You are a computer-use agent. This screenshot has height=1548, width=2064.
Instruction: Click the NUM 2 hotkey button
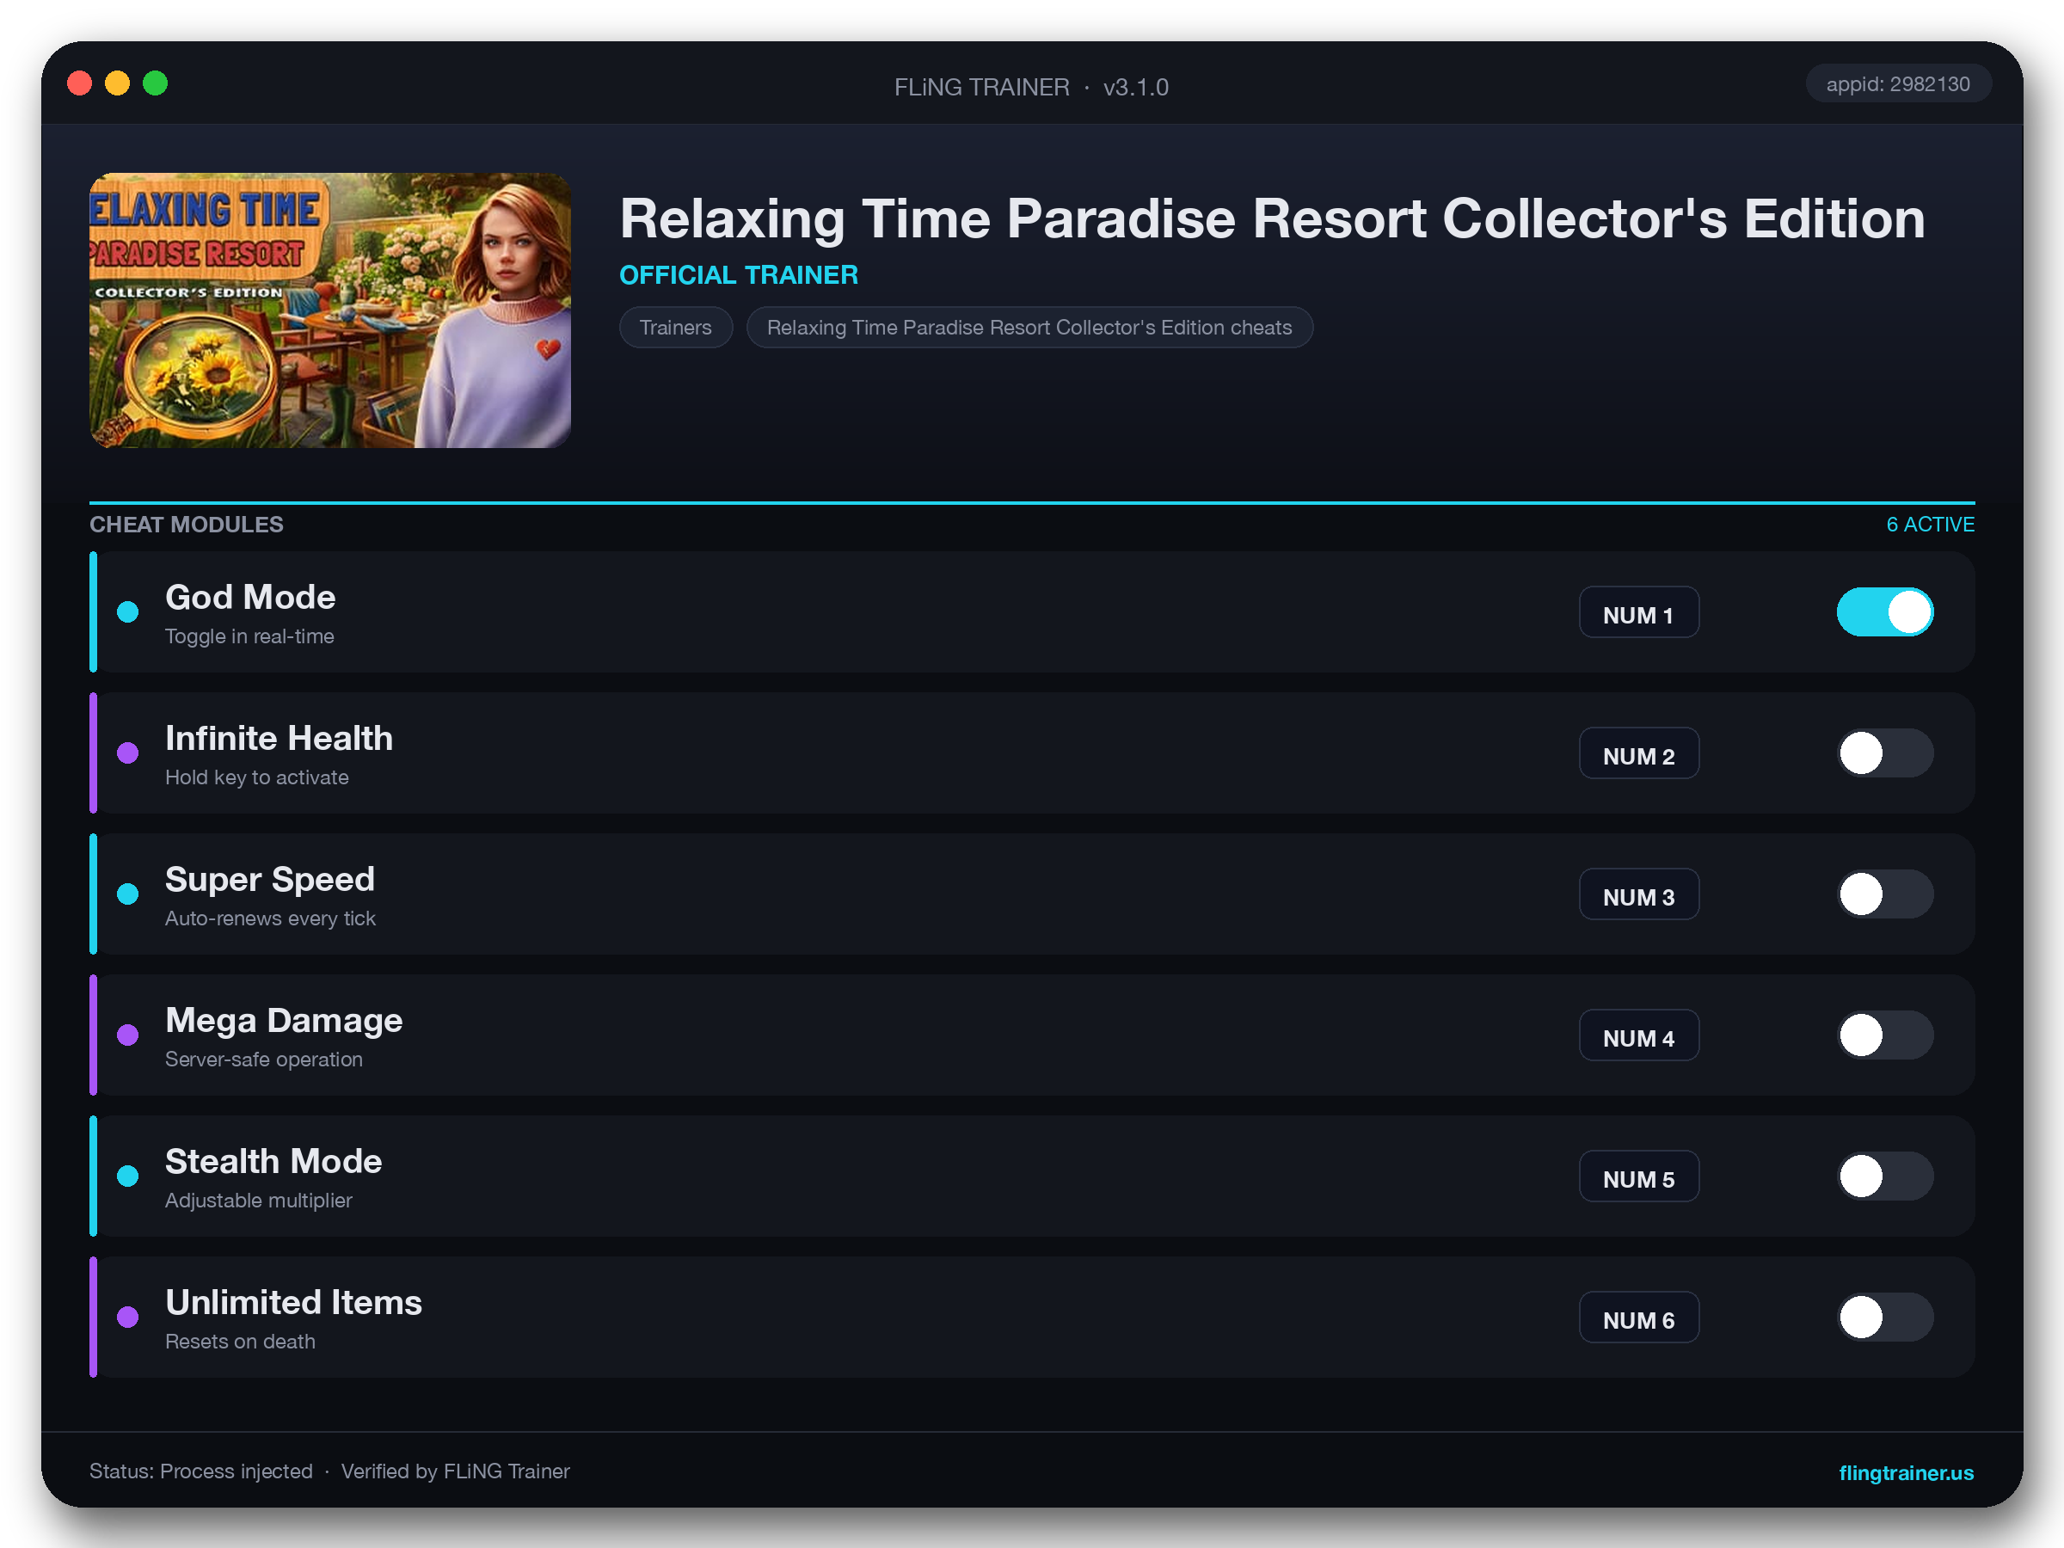(x=1638, y=753)
